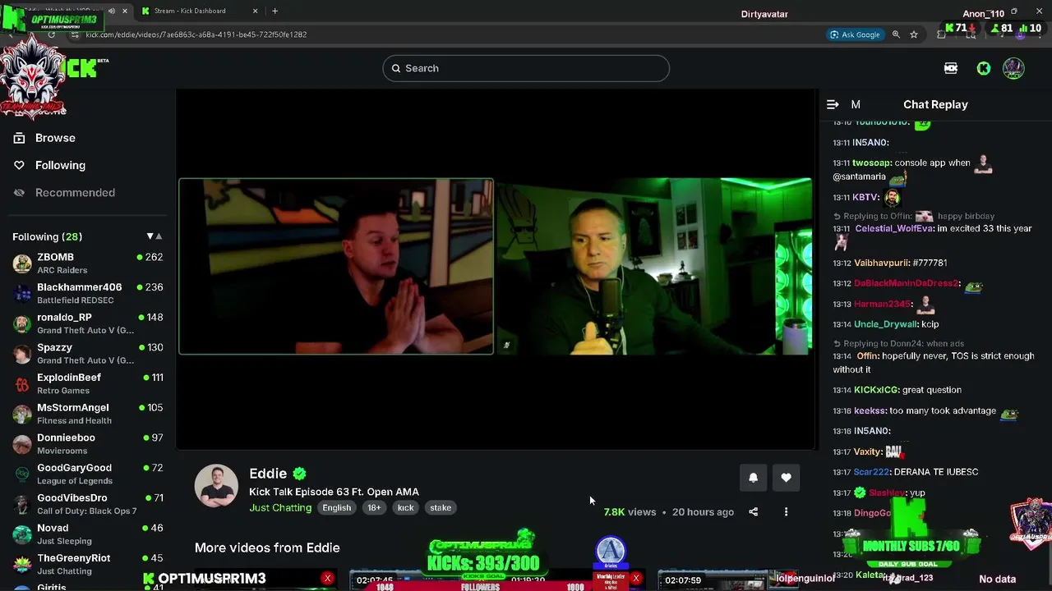Click Spazzy's avatar icon
This screenshot has height=591, width=1052.
22,354
